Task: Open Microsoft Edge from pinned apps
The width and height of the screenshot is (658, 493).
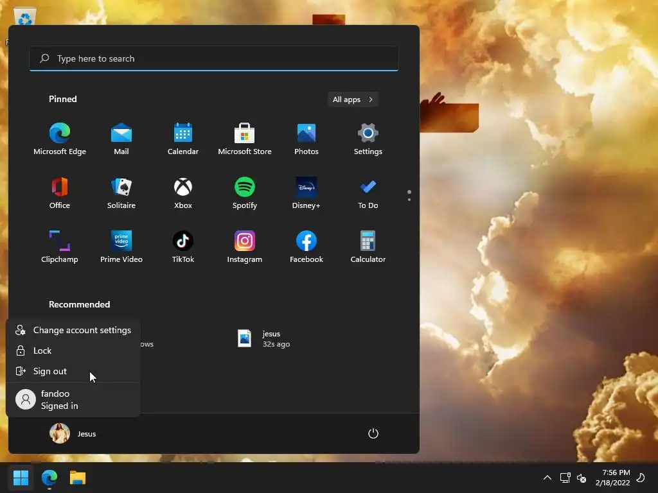Action: [60, 139]
